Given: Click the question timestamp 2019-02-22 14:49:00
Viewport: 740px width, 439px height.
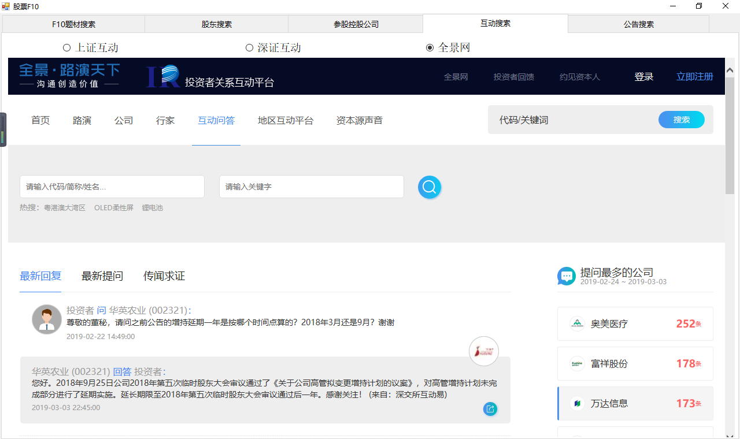Looking at the screenshot, I should coord(101,336).
